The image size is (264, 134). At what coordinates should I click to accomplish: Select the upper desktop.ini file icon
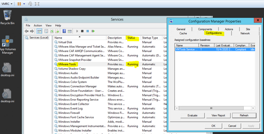click(7, 70)
